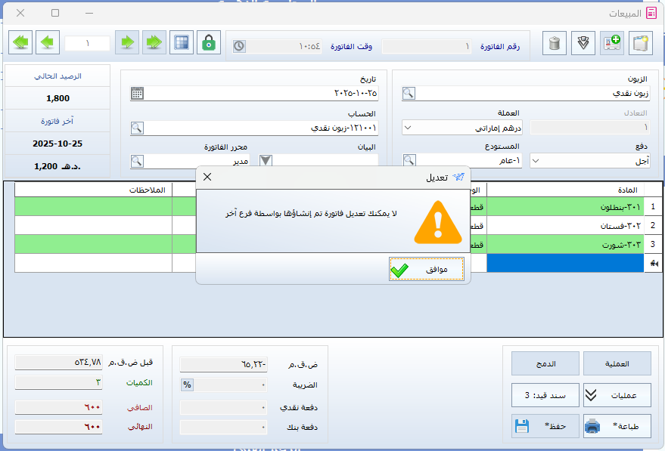665x451 pixels.
Task: Click the العملية button
Action: click(x=617, y=363)
